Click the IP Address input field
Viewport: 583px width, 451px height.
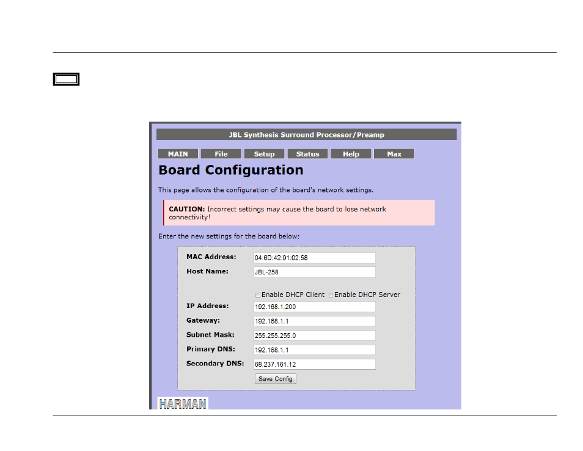coord(315,307)
